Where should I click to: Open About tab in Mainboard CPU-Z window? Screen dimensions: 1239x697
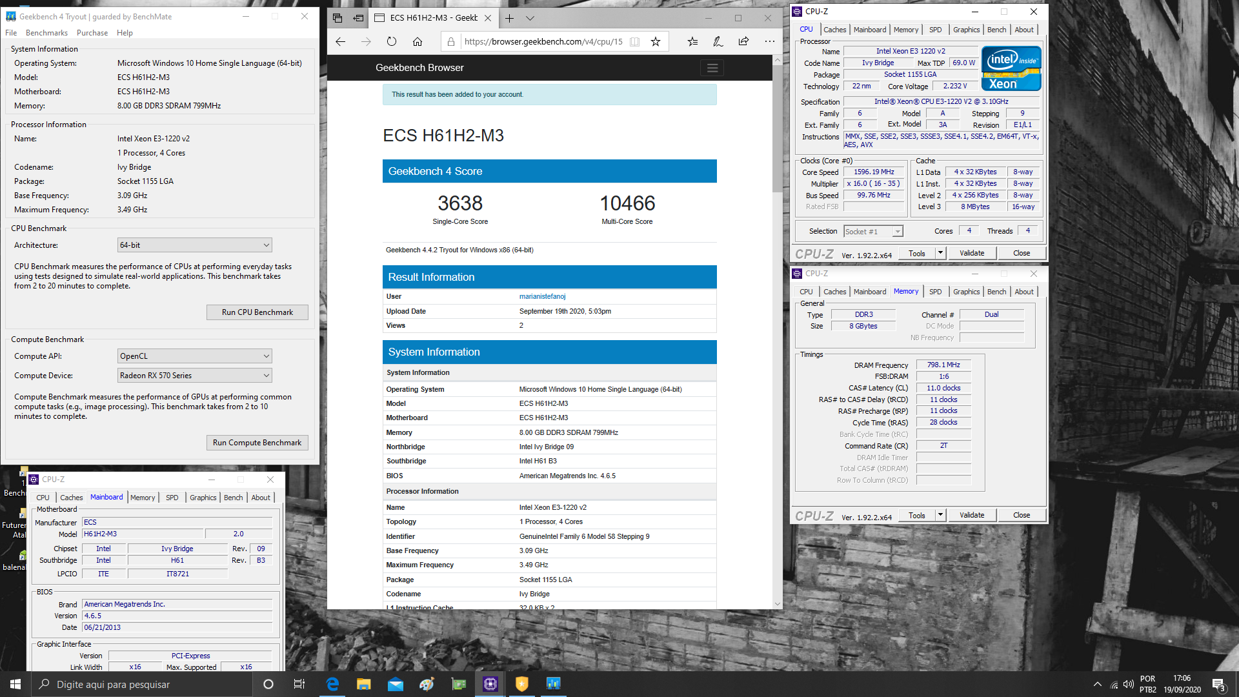261,498
